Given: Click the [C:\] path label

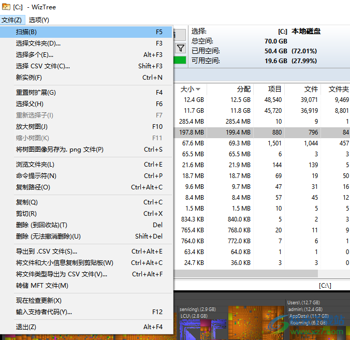Looking at the screenshot, I should tap(325, 286).
